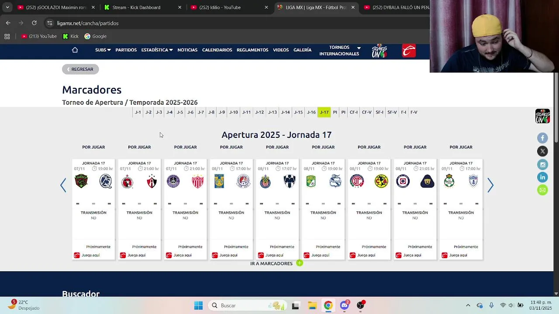Open PARTIDOS menu item

click(126, 50)
